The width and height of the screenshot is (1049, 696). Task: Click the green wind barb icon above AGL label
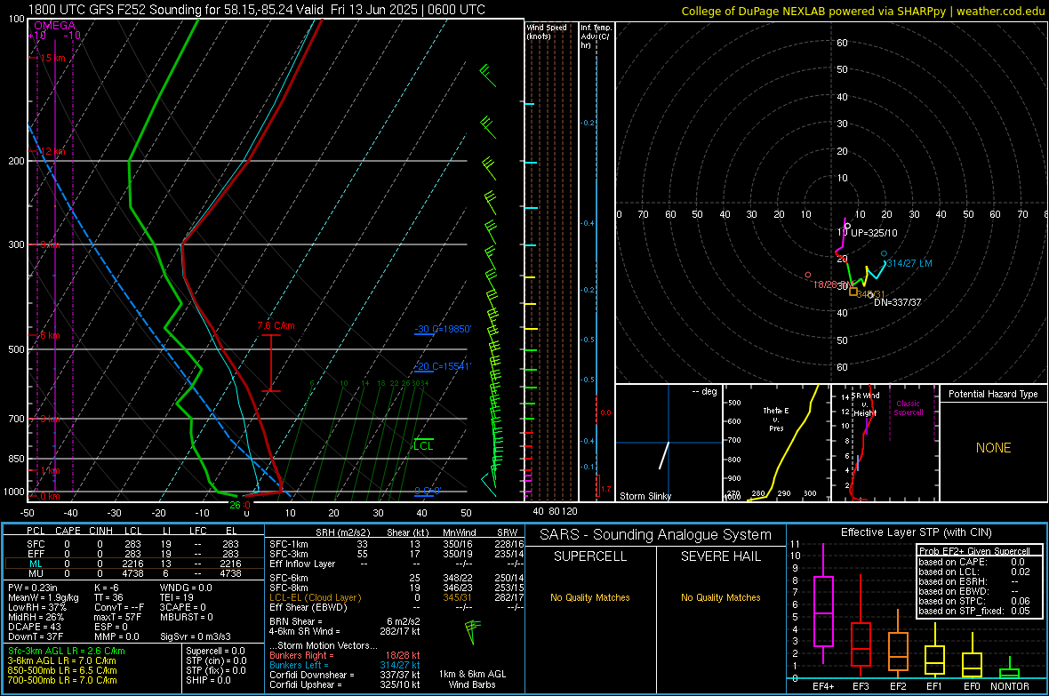[472, 632]
